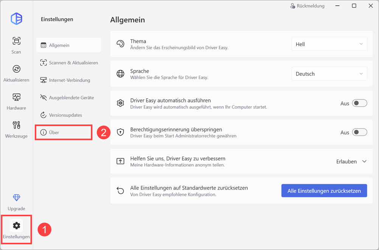Click text 'Meine Hardware-Informationen anonym teilen.'
The height and width of the screenshot is (250, 379).
pos(177,165)
